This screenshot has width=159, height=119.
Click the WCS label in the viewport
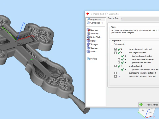pyautogui.click(x=20, y=44)
